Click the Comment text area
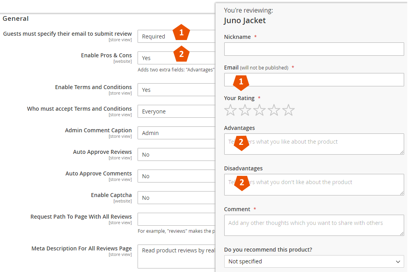 [314, 225]
